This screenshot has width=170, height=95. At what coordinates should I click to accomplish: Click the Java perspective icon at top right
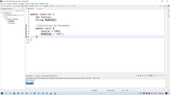click(x=169, y=6)
